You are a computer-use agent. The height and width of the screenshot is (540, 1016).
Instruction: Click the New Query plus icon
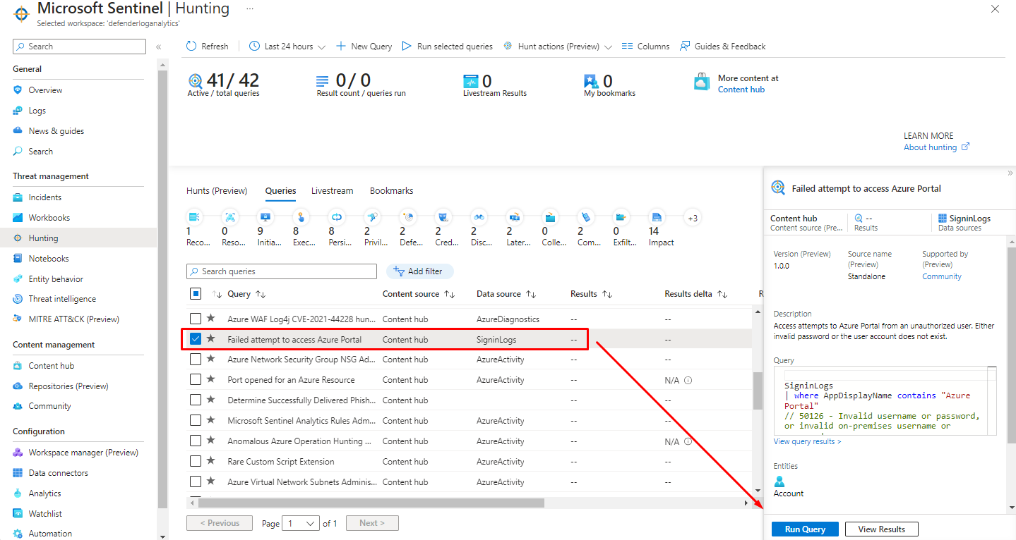[x=341, y=47]
